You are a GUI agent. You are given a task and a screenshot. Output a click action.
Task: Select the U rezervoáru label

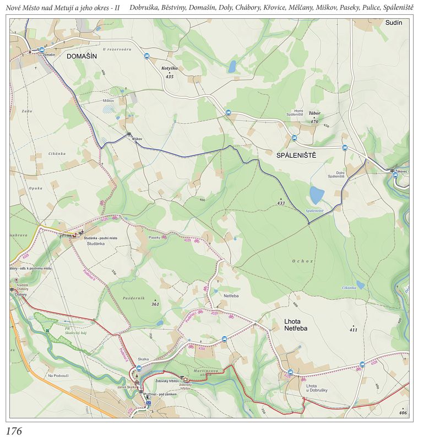117,49
